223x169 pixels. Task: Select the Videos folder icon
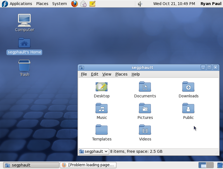click(x=145, y=130)
